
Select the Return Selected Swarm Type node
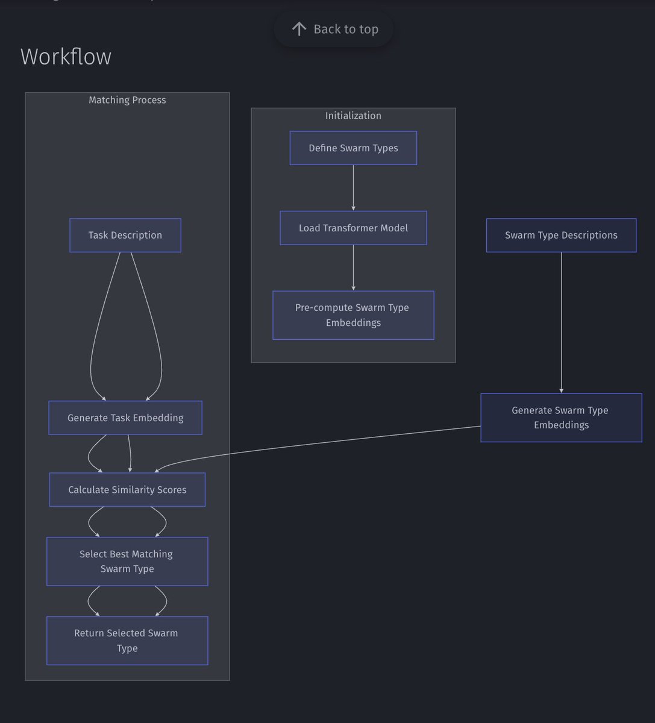(127, 640)
